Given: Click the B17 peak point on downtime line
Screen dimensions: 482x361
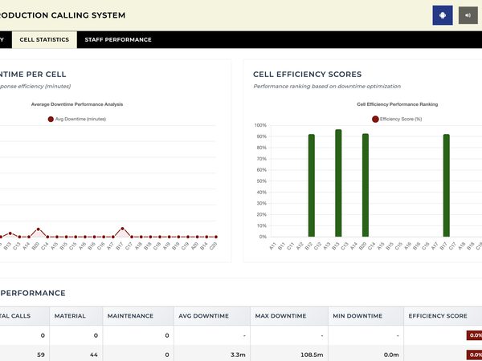Looking at the screenshot, I should coord(122,229).
